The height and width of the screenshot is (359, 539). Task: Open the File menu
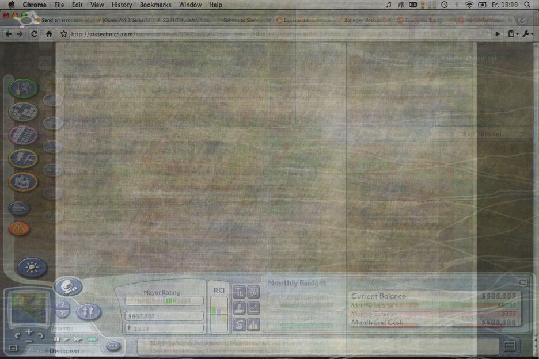(59, 5)
